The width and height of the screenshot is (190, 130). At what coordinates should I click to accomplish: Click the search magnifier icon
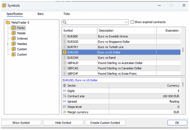(65, 22)
